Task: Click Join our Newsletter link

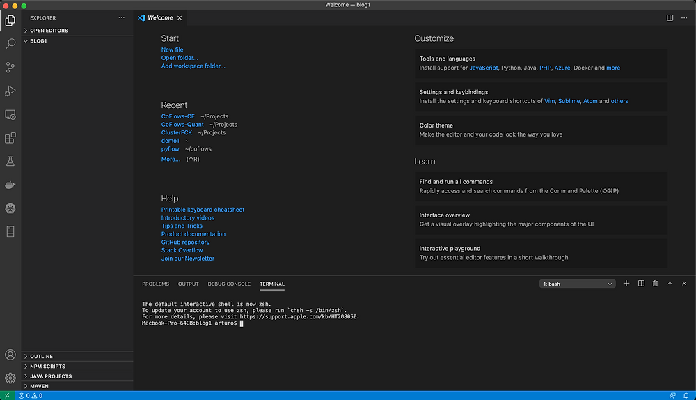Action: pyautogui.click(x=188, y=259)
